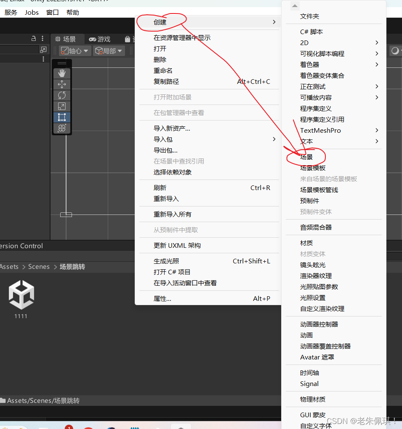
Task: Open the Jobs menu
Action: click(32, 12)
